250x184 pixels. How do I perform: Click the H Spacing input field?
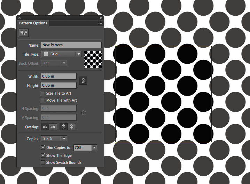click(x=59, y=108)
